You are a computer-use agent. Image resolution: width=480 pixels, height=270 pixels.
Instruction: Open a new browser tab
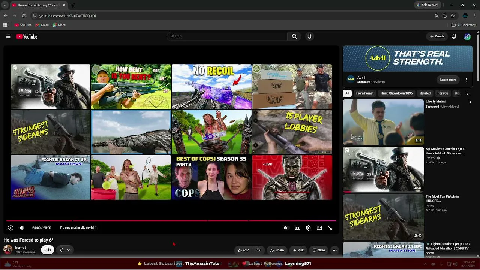pos(73,5)
